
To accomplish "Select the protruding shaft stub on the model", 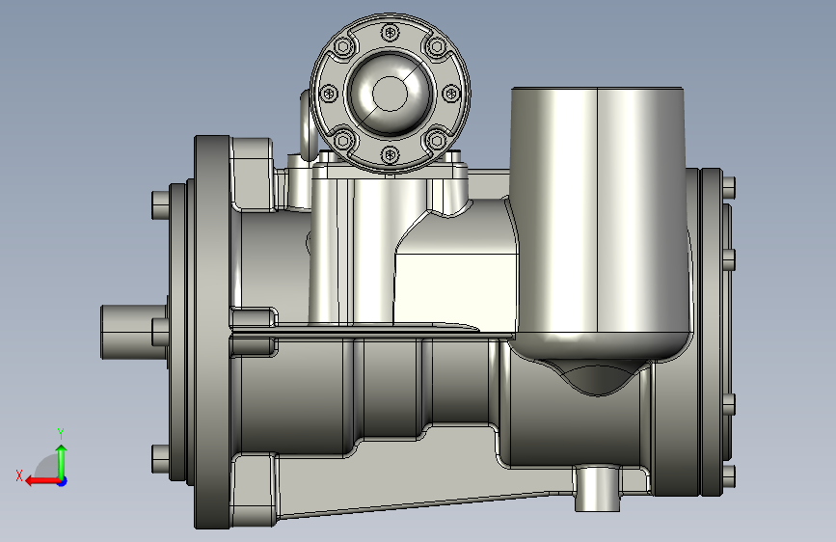I will click(134, 332).
